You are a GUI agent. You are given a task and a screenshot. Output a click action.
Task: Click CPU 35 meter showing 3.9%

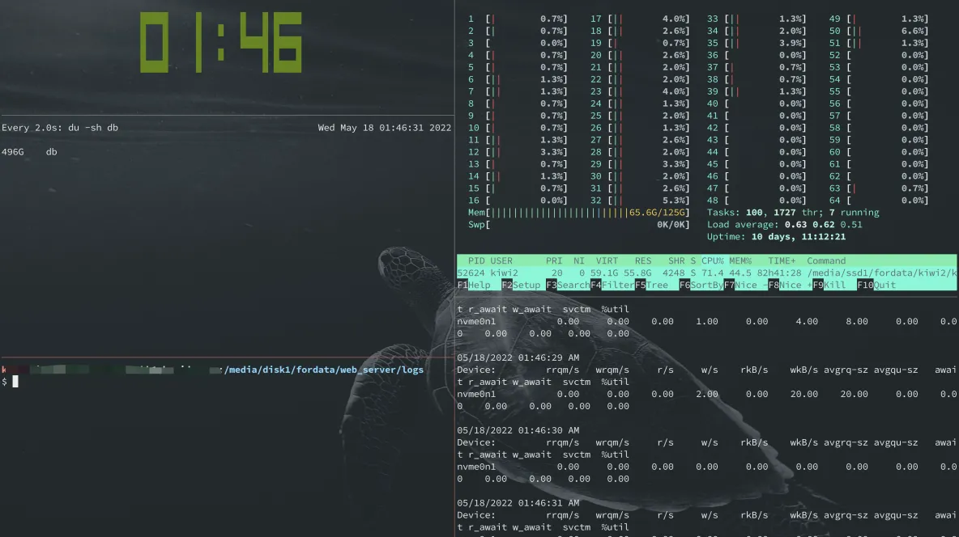coord(757,44)
